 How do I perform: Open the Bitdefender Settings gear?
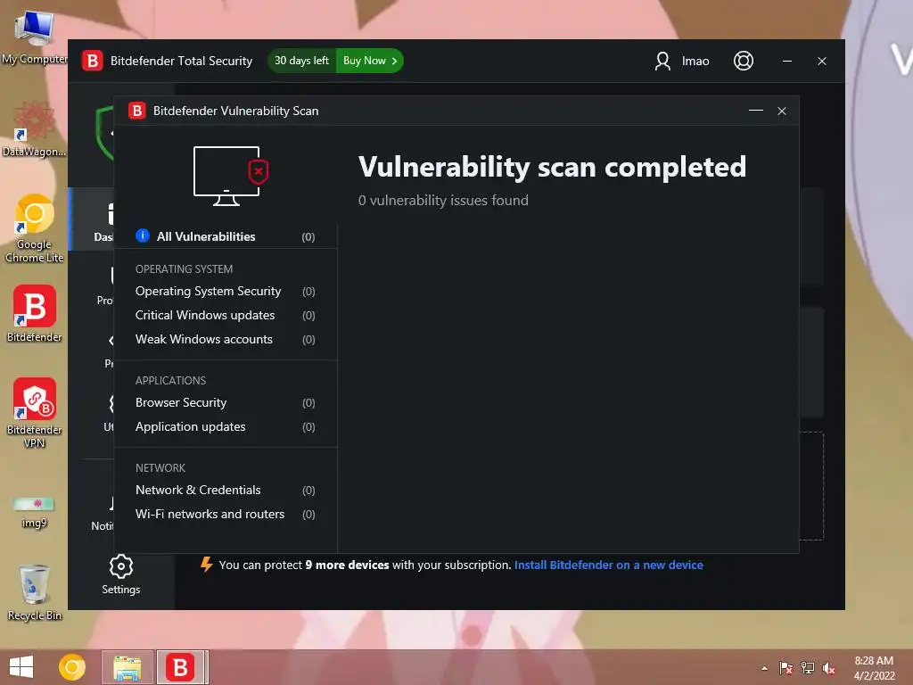(120, 566)
